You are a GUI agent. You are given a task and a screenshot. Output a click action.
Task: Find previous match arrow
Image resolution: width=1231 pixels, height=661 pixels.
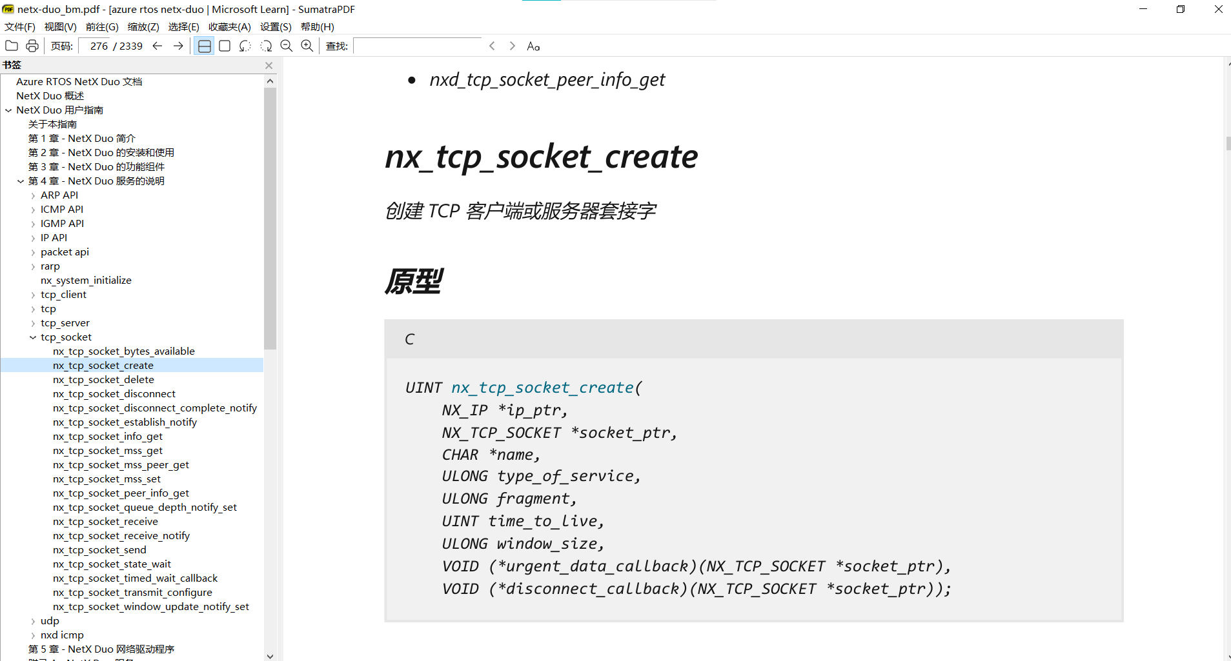492,46
